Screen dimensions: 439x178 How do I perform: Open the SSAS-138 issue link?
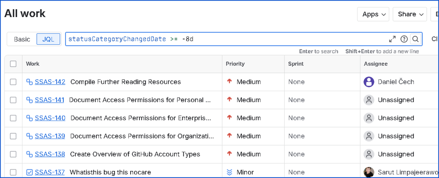click(50, 154)
